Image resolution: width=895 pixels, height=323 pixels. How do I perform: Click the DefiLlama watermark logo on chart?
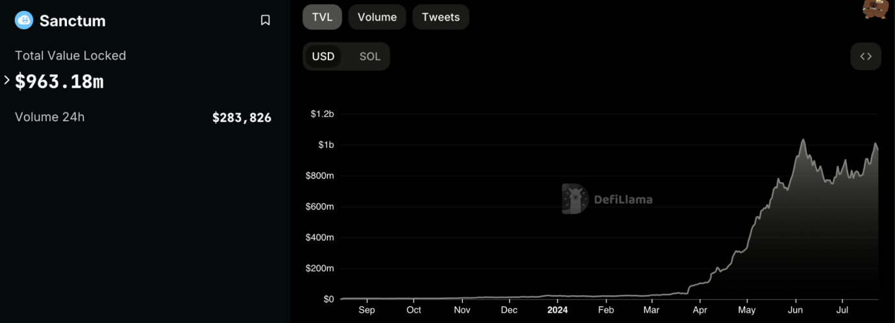tap(575, 199)
